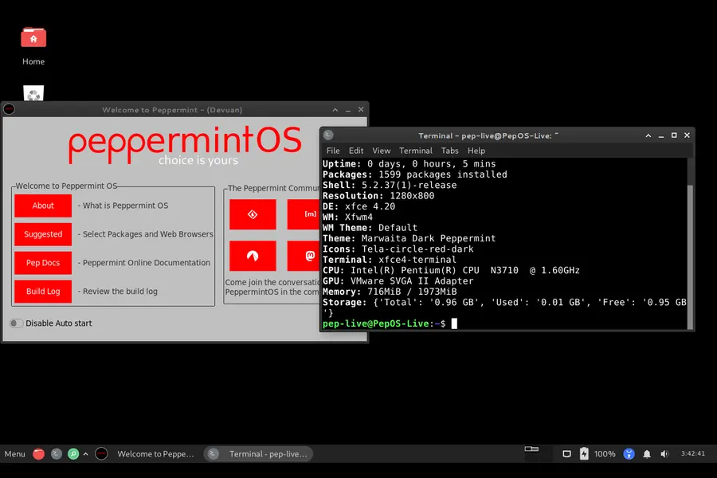Viewport: 717px width, 478px height.
Task: Open the Tabs menu in Terminal
Action: (x=449, y=151)
